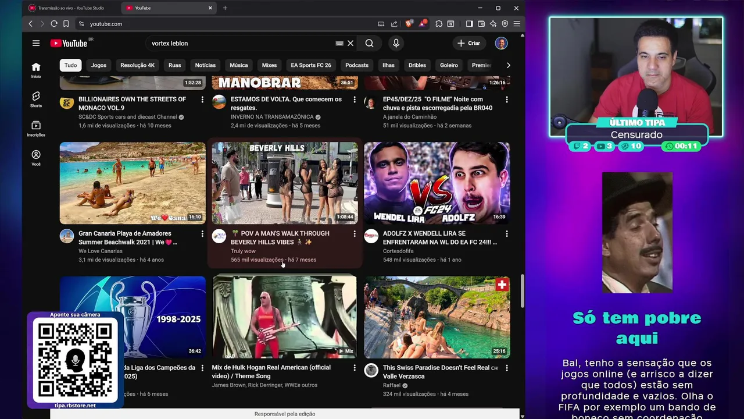Select the Podcasts filter chip
744x419 pixels.
(x=357, y=65)
